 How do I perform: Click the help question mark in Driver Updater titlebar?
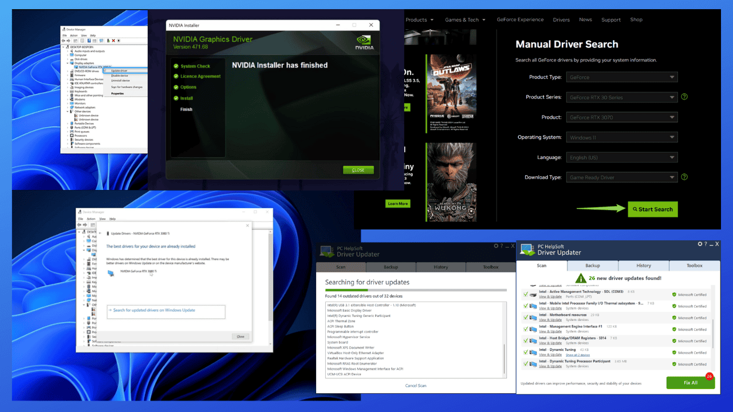pos(706,244)
